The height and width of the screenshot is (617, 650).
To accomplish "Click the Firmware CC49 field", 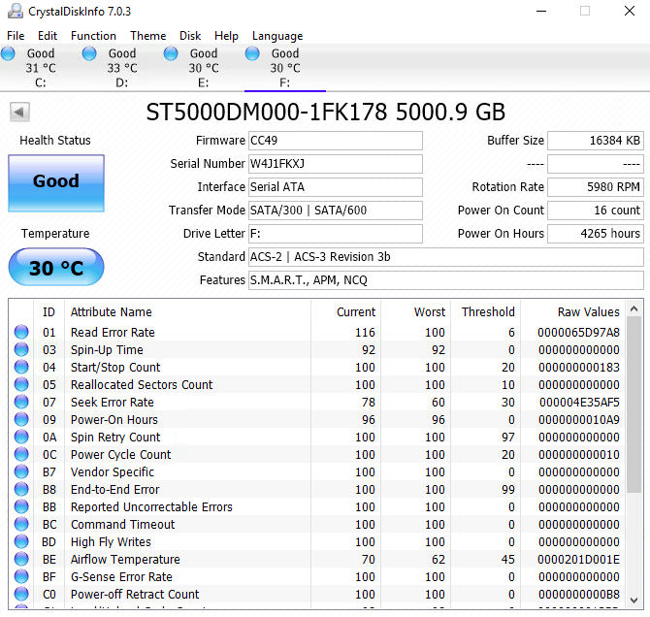I will 335,141.
